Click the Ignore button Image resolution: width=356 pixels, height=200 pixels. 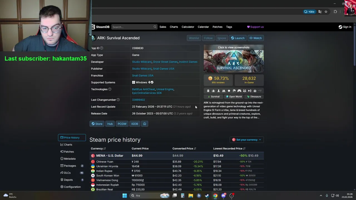pyautogui.click(x=222, y=38)
